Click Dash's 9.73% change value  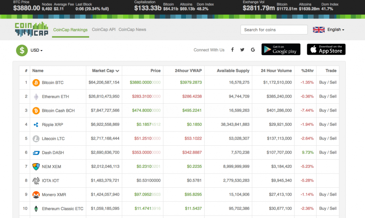[308, 152]
